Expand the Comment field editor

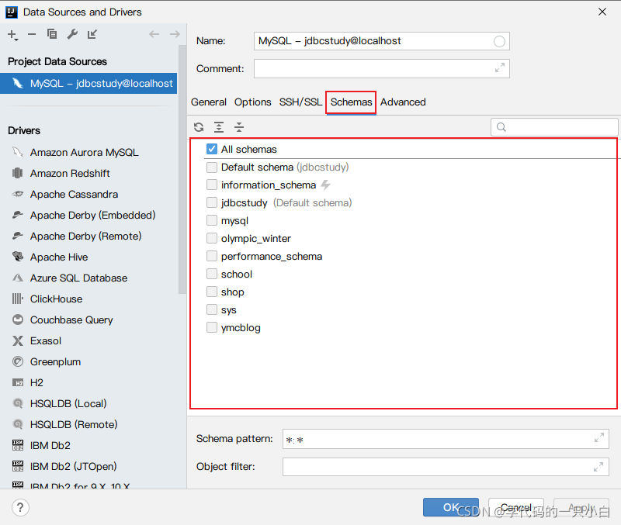[x=500, y=68]
